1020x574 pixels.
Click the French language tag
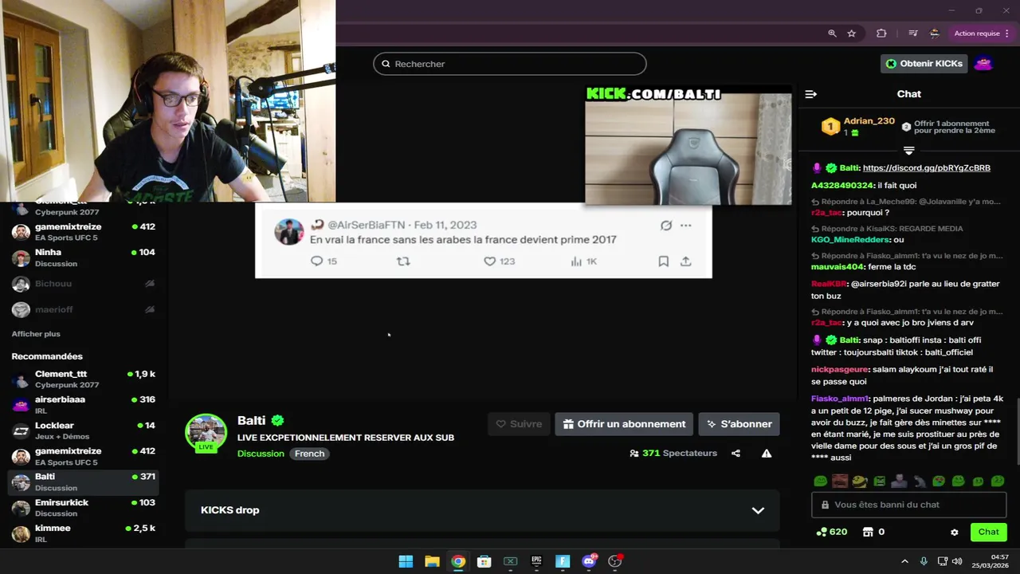309,454
